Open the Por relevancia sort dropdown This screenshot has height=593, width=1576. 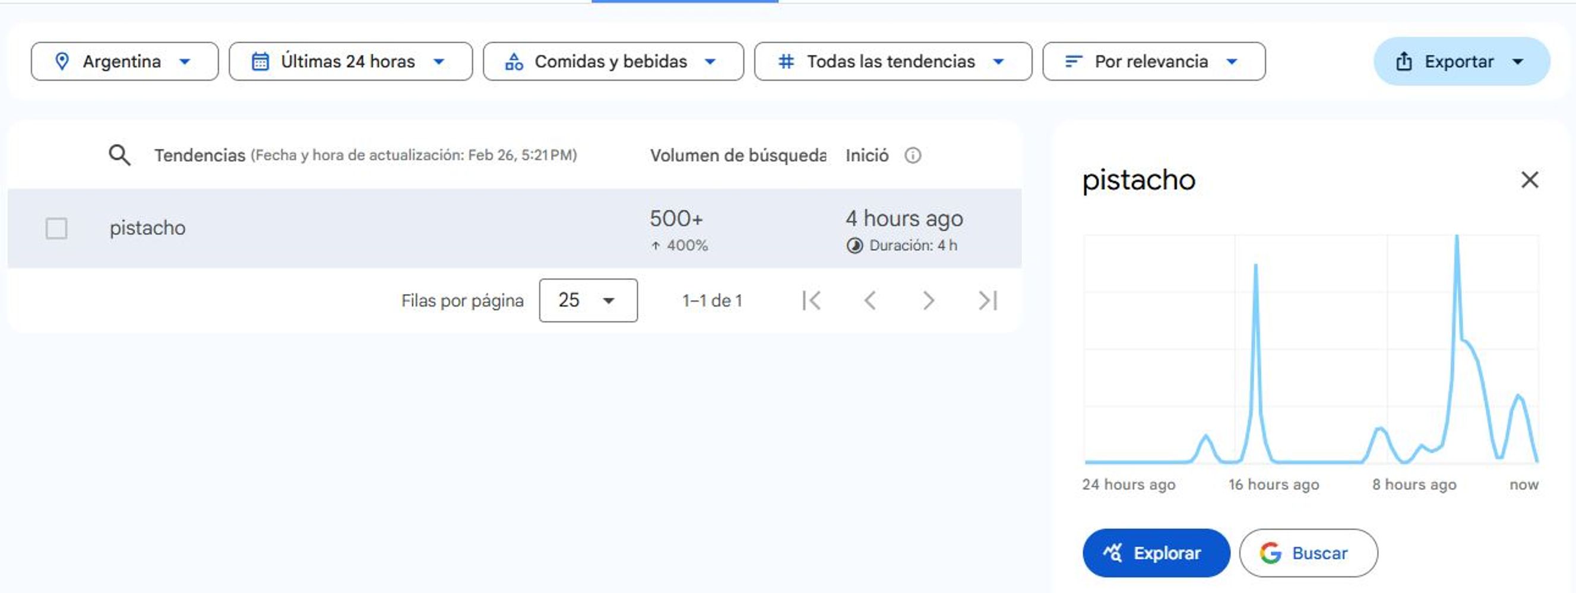click(1154, 61)
